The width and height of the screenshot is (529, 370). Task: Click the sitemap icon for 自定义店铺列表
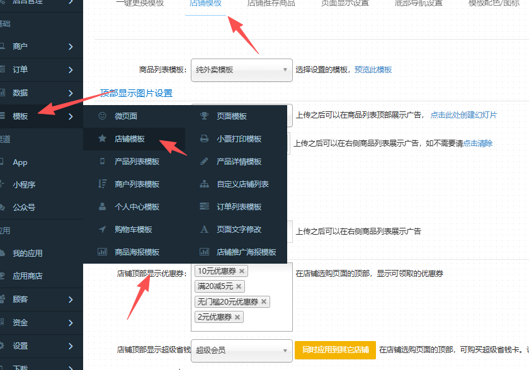[204, 184]
